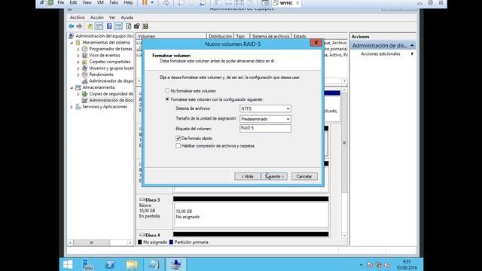Click the tree panel horizontal scrollbar thumb

[91, 242]
